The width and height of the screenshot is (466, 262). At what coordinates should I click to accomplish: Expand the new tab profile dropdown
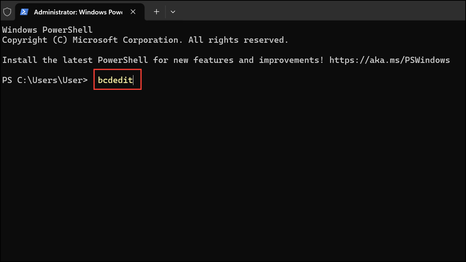173,12
